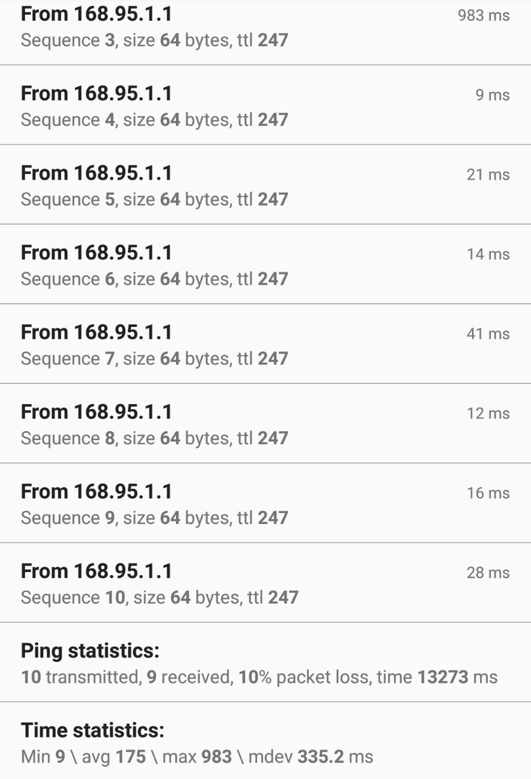Click the 12 ms response time
Viewport: 531px width, 779px height.
[x=488, y=414]
